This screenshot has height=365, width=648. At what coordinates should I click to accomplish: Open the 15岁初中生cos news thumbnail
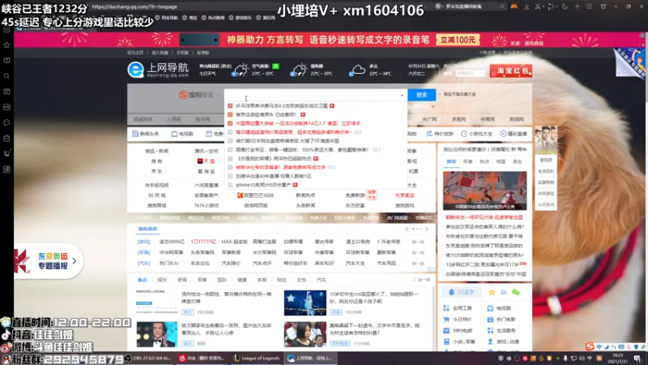point(305,303)
